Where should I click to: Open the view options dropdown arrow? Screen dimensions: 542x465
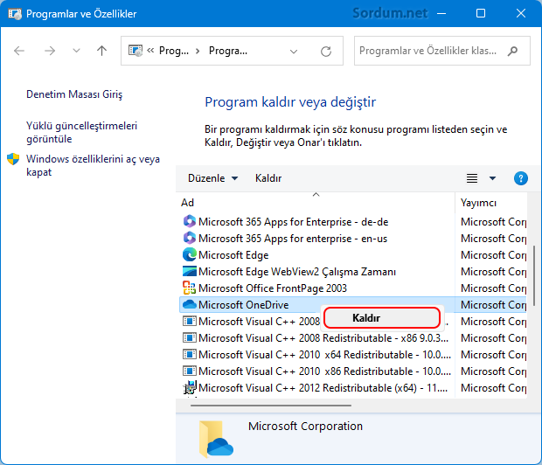click(492, 178)
